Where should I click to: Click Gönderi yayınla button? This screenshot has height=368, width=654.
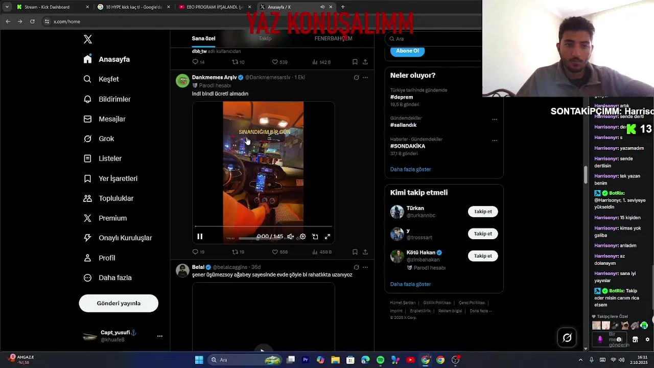(x=119, y=303)
